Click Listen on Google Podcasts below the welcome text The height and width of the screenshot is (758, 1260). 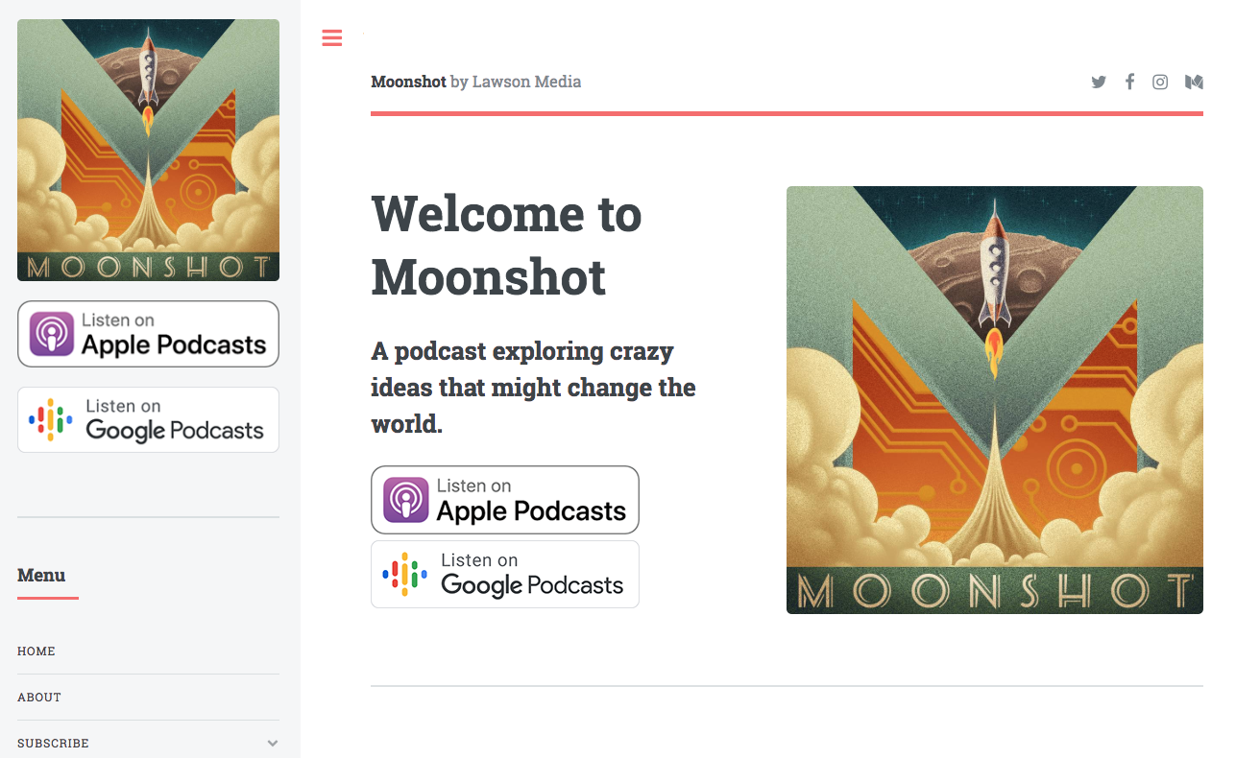coord(504,574)
